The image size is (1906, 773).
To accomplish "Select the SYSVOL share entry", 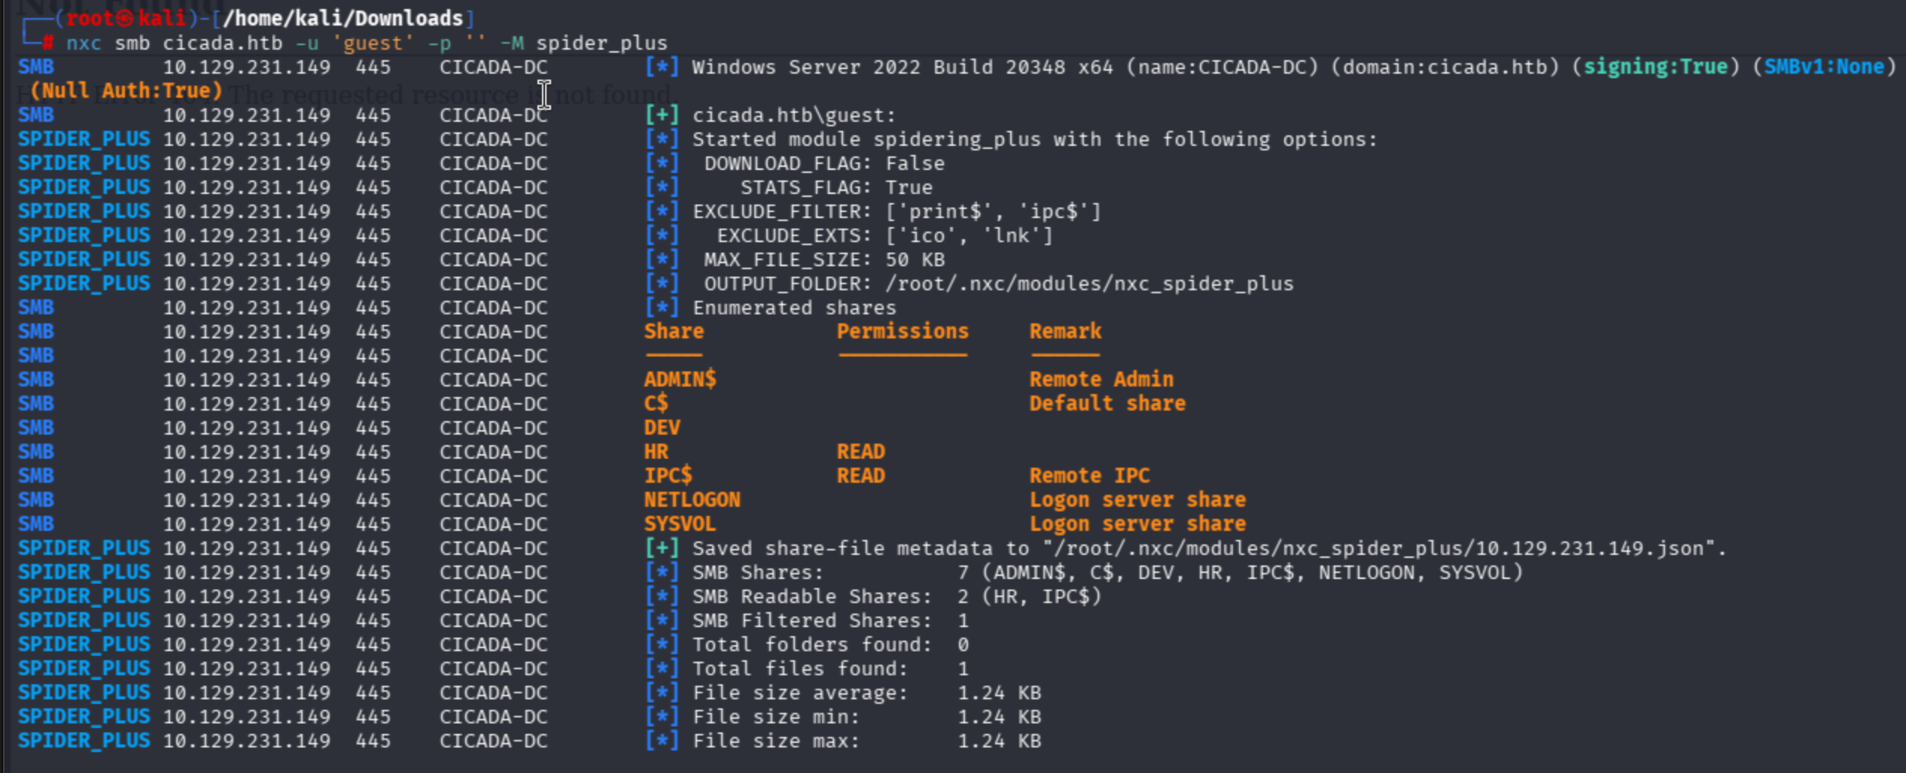I will coord(680,524).
